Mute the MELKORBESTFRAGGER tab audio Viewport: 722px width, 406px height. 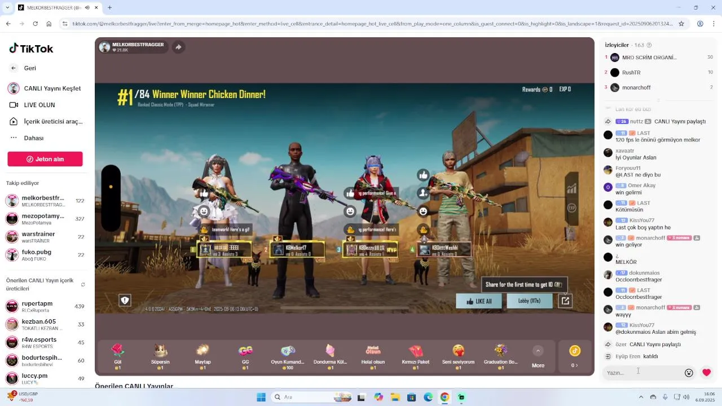click(87, 8)
